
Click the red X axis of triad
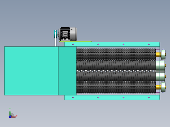coord(13,117)
